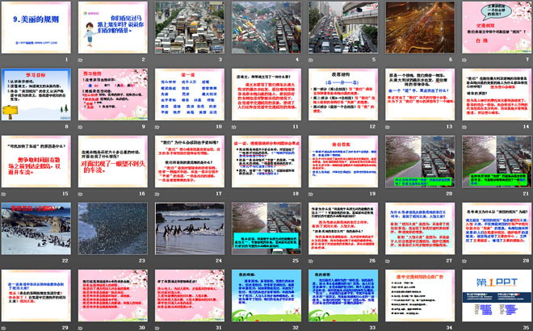533x331 pixels.
Task: Click the slide number label '23'
Action: click(142, 261)
